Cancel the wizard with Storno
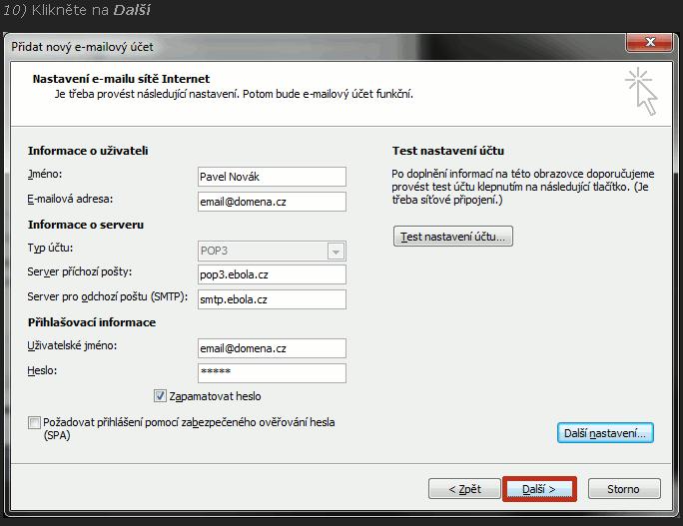This screenshot has width=683, height=526. point(622,489)
